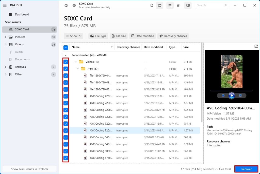260x174 pixels.
Task: Uncheck the select-all checkbox in the header
Action: click(x=66, y=47)
